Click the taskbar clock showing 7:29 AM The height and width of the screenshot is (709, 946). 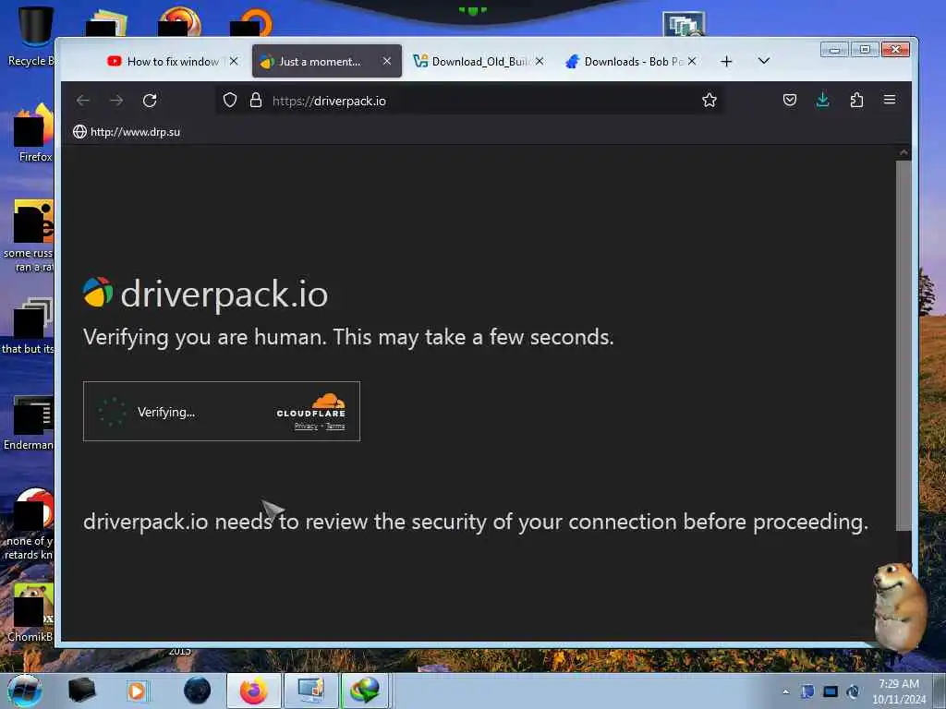click(x=898, y=691)
